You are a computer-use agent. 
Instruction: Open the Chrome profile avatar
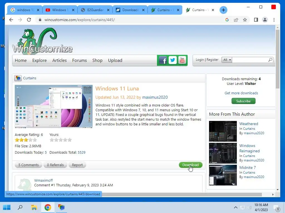click(x=265, y=20)
